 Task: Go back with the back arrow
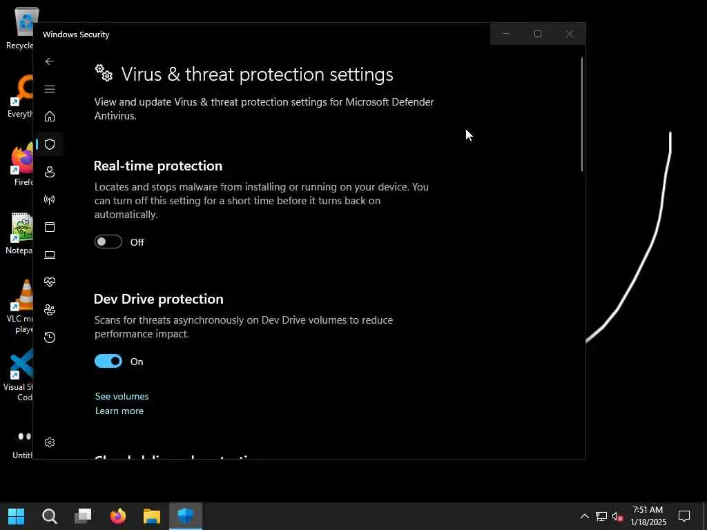[x=50, y=61]
